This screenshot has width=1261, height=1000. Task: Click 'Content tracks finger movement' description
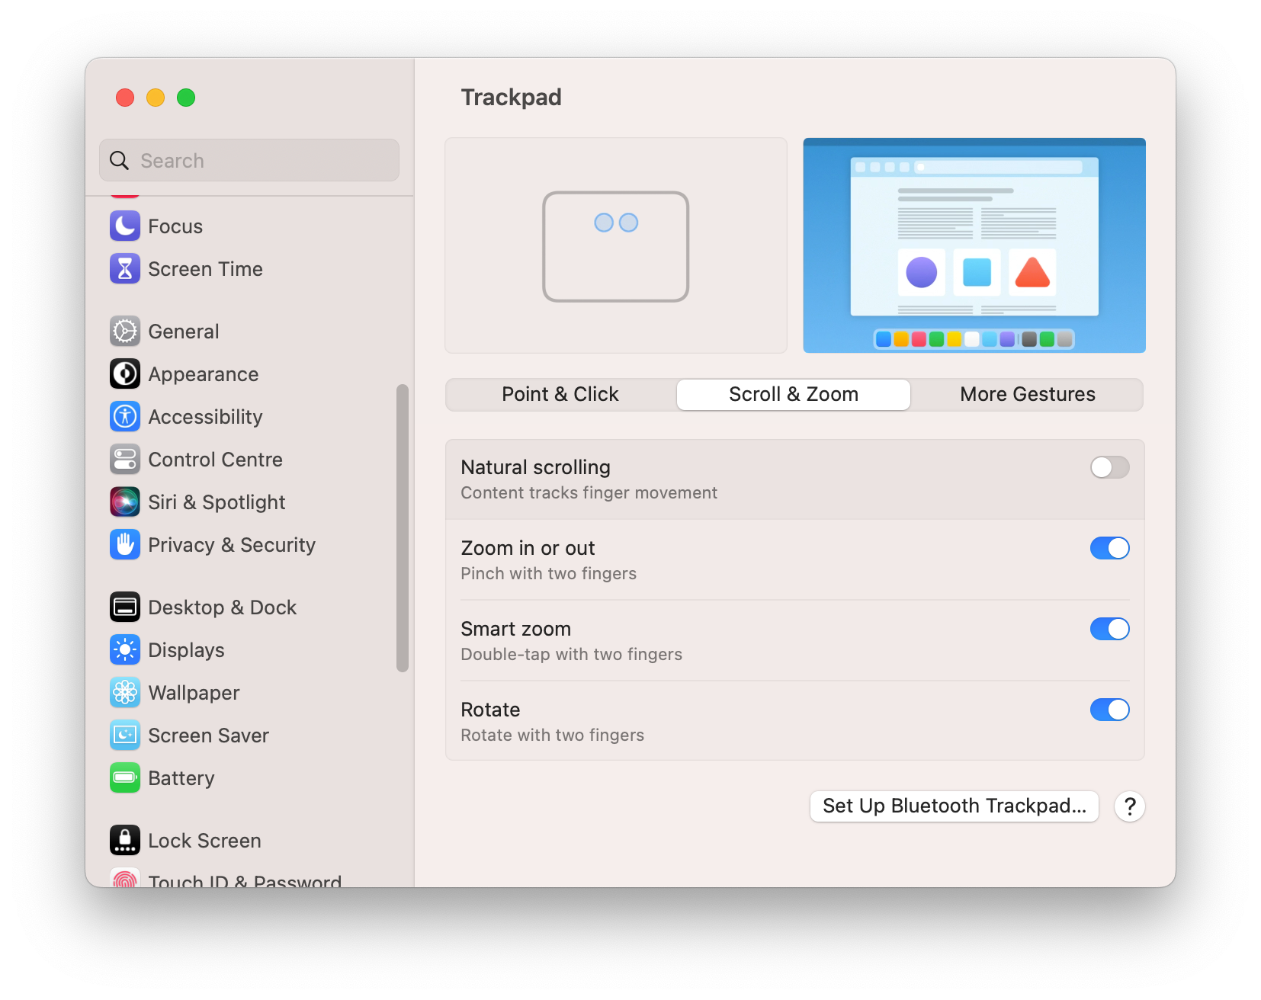(x=589, y=493)
